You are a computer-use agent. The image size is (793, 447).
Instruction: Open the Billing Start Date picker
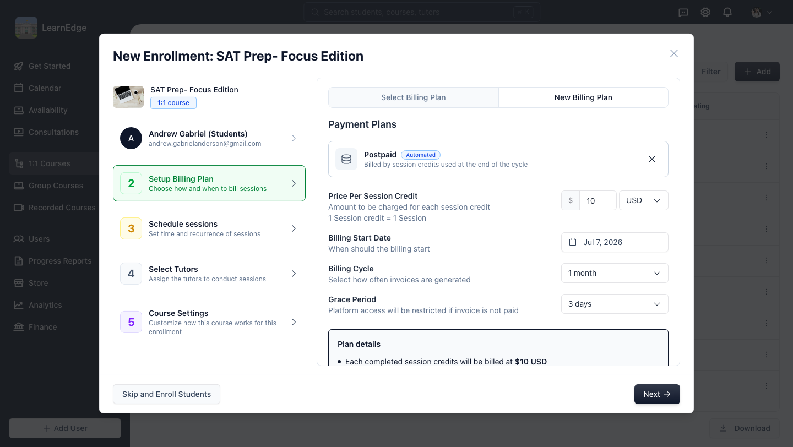[615, 242]
